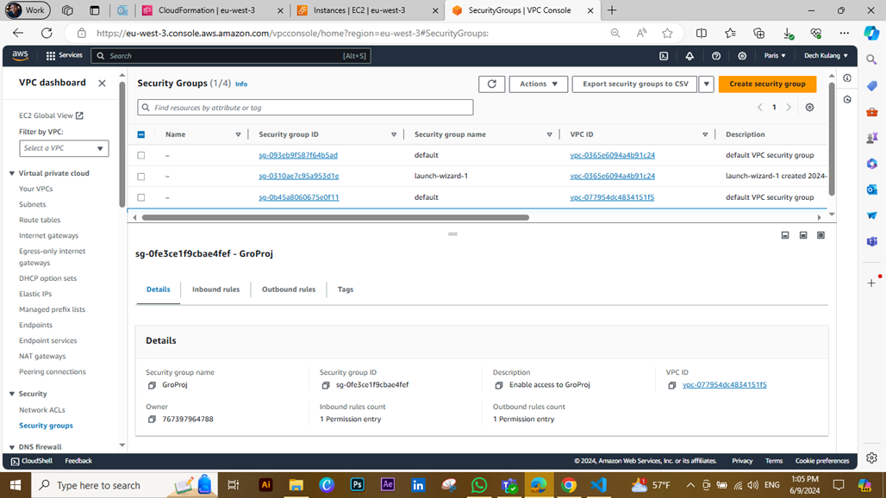The width and height of the screenshot is (886, 498).
Task: Sort by the Security group ID column
Action: tap(394, 134)
